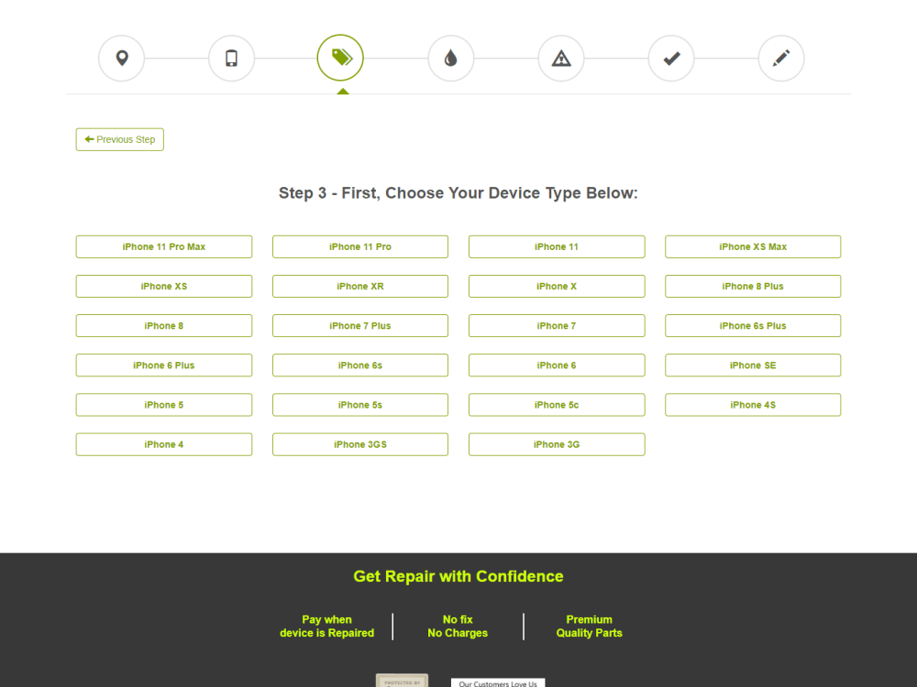This screenshot has height=687, width=917.
Task: Click the green price tag step icon
Action: click(340, 58)
